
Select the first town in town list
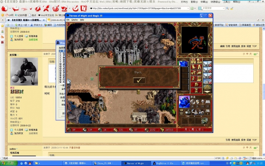coord(207,64)
